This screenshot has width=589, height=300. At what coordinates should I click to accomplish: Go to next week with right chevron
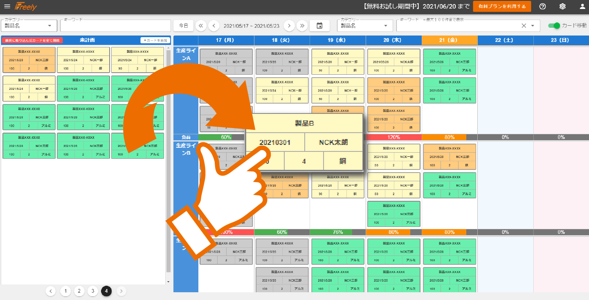click(289, 26)
